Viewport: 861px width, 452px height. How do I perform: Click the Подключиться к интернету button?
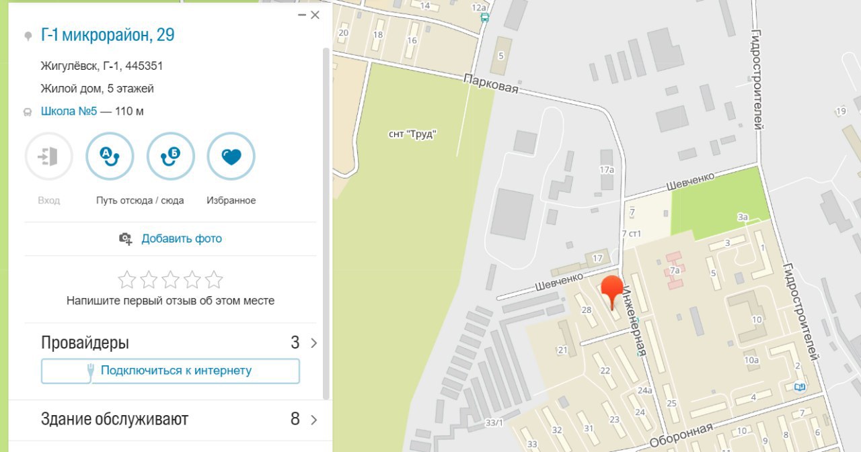(x=170, y=371)
